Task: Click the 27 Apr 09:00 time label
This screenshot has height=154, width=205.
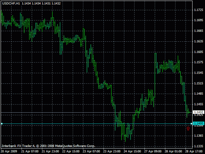Action: click(153, 151)
